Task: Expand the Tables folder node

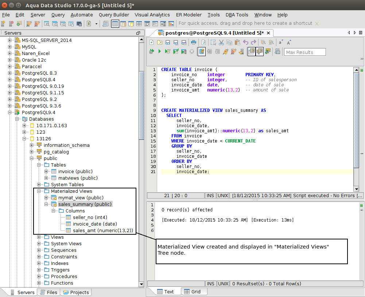Action: pyautogui.click(x=39, y=165)
